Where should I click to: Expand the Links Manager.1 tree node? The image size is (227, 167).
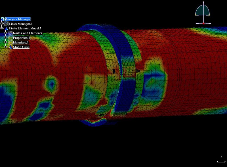point(2,24)
